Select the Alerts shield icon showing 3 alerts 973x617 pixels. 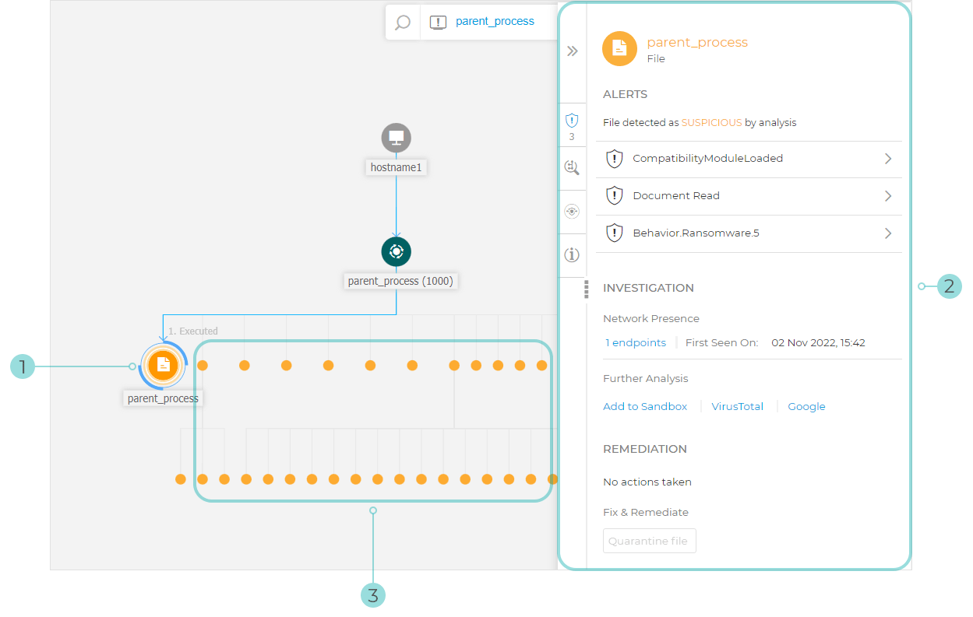coord(573,123)
